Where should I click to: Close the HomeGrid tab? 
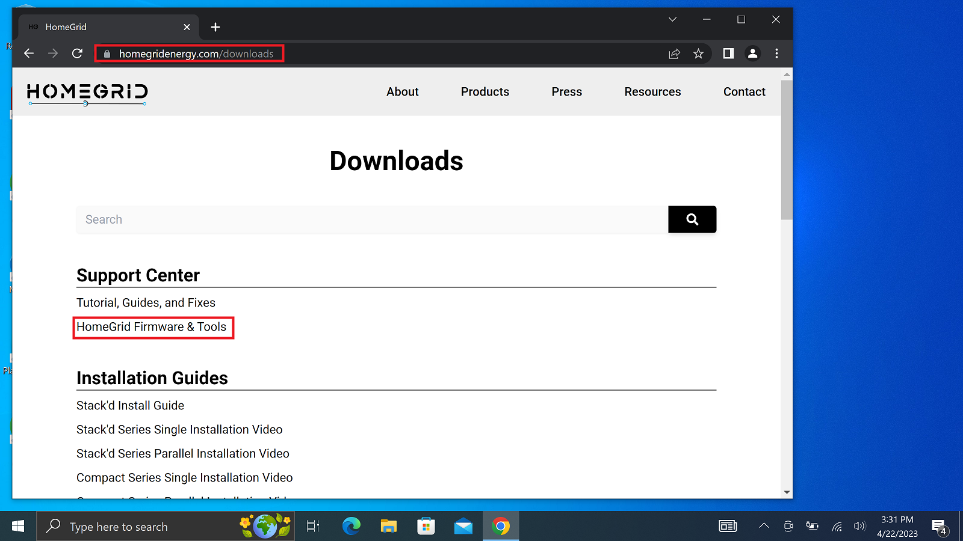coord(187,27)
